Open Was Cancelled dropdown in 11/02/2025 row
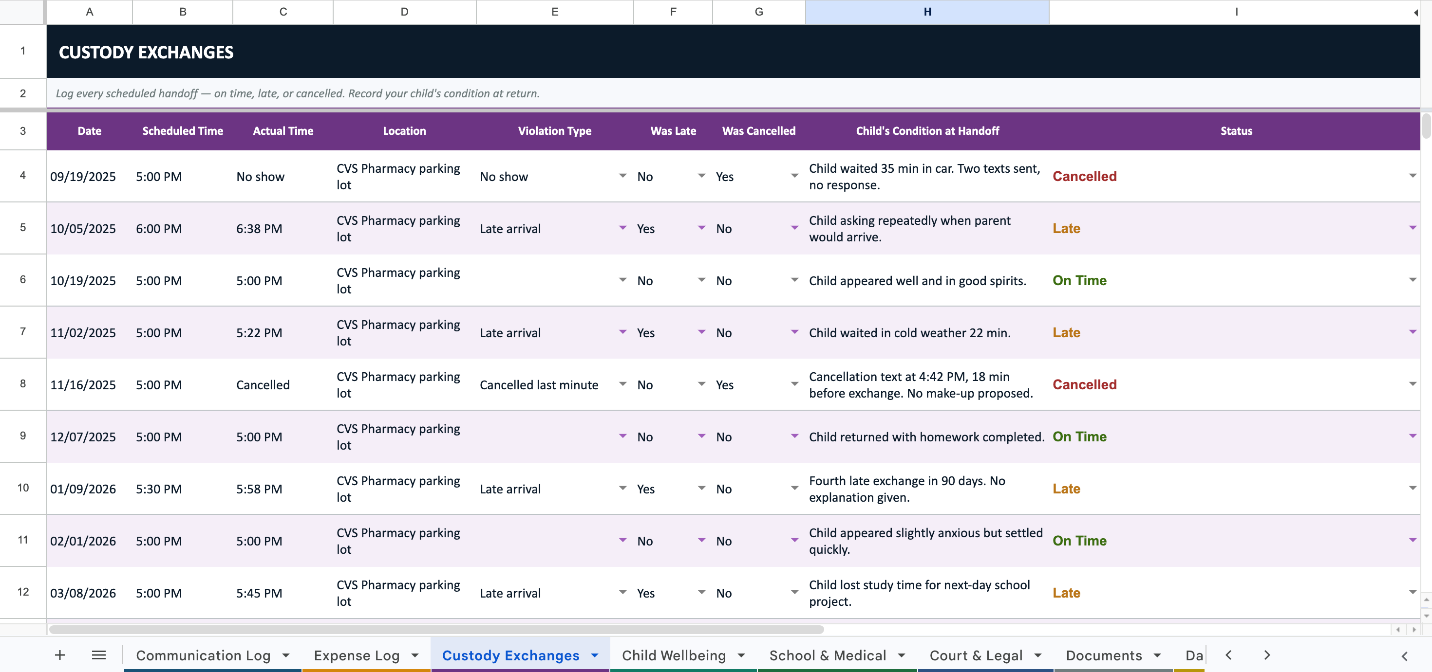 (794, 332)
